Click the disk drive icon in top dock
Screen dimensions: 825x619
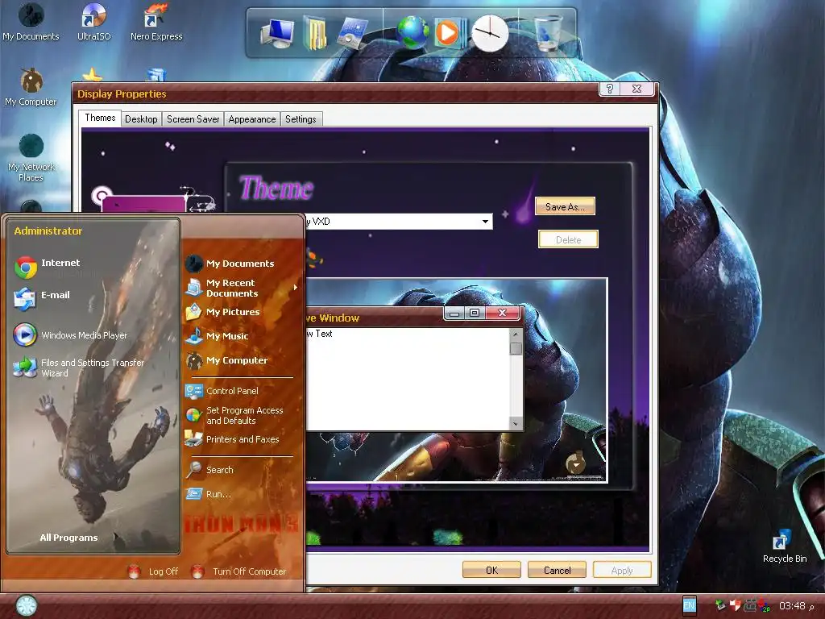(x=352, y=33)
